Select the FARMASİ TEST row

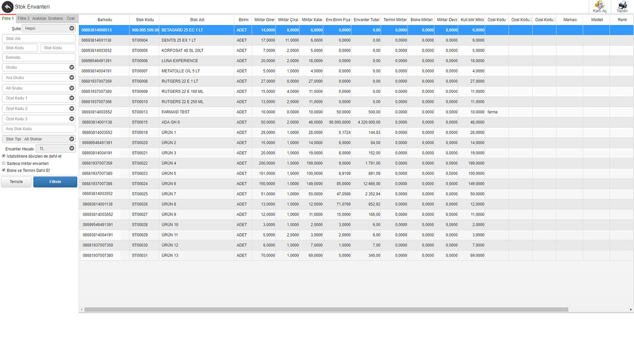(356, 112)
